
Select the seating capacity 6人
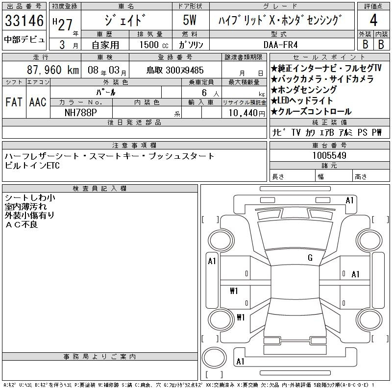click(211, 93)
